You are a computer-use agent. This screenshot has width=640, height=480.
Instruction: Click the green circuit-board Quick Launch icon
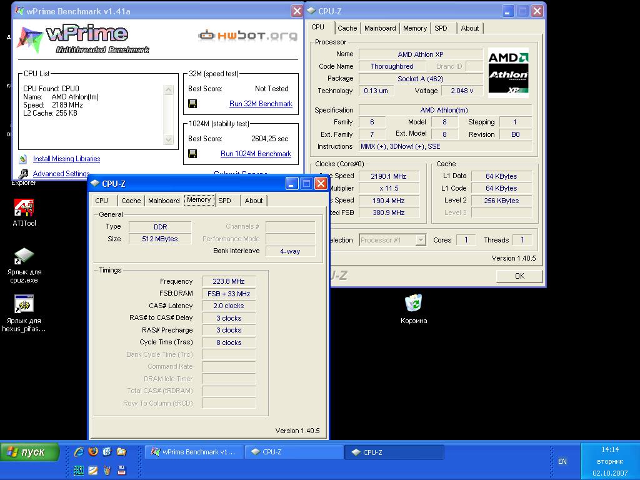(79, 470)
